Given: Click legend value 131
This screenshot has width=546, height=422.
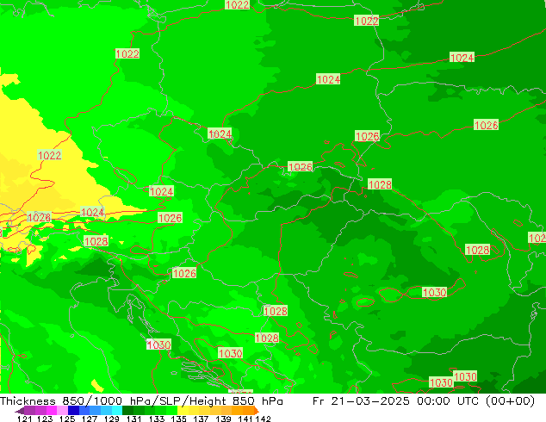Looking at the screenshot, I should tap(133, 419).
